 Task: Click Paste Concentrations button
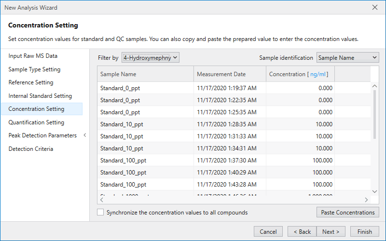coord(347,213)
